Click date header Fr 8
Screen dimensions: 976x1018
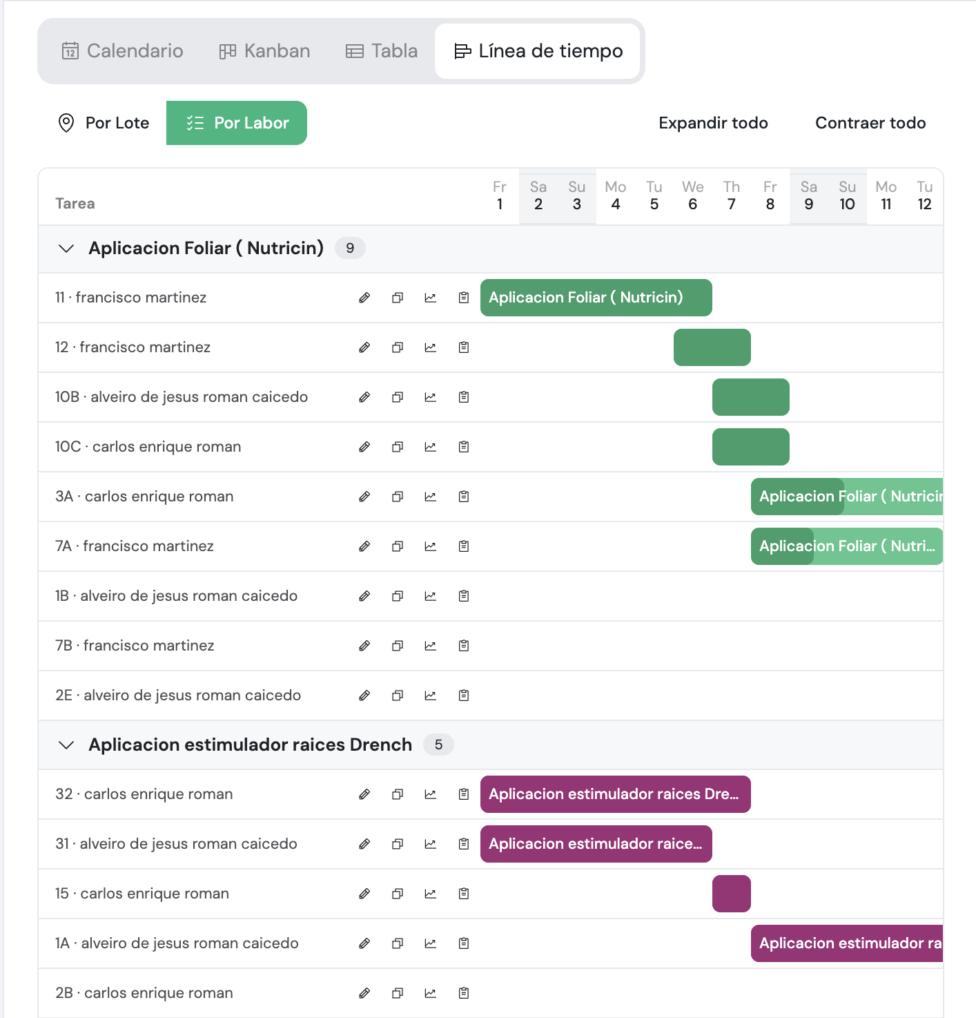tap(770, 196)
